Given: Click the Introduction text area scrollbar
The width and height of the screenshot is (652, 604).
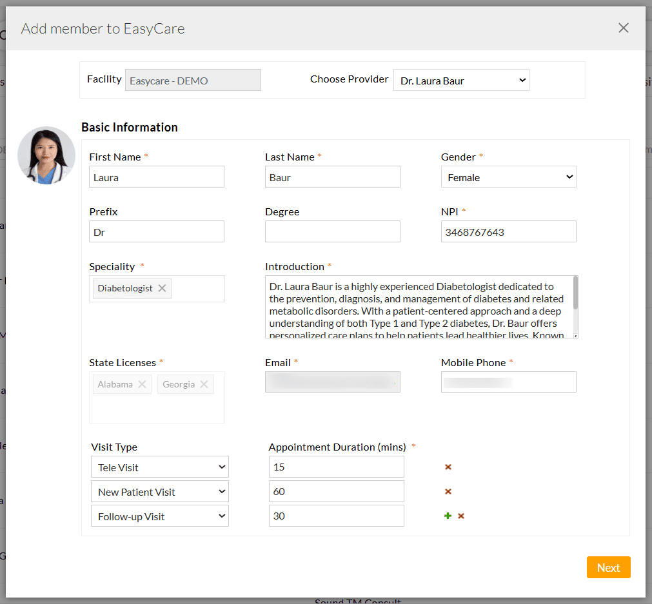Looking at the screenshot, I should click(575, 293).
